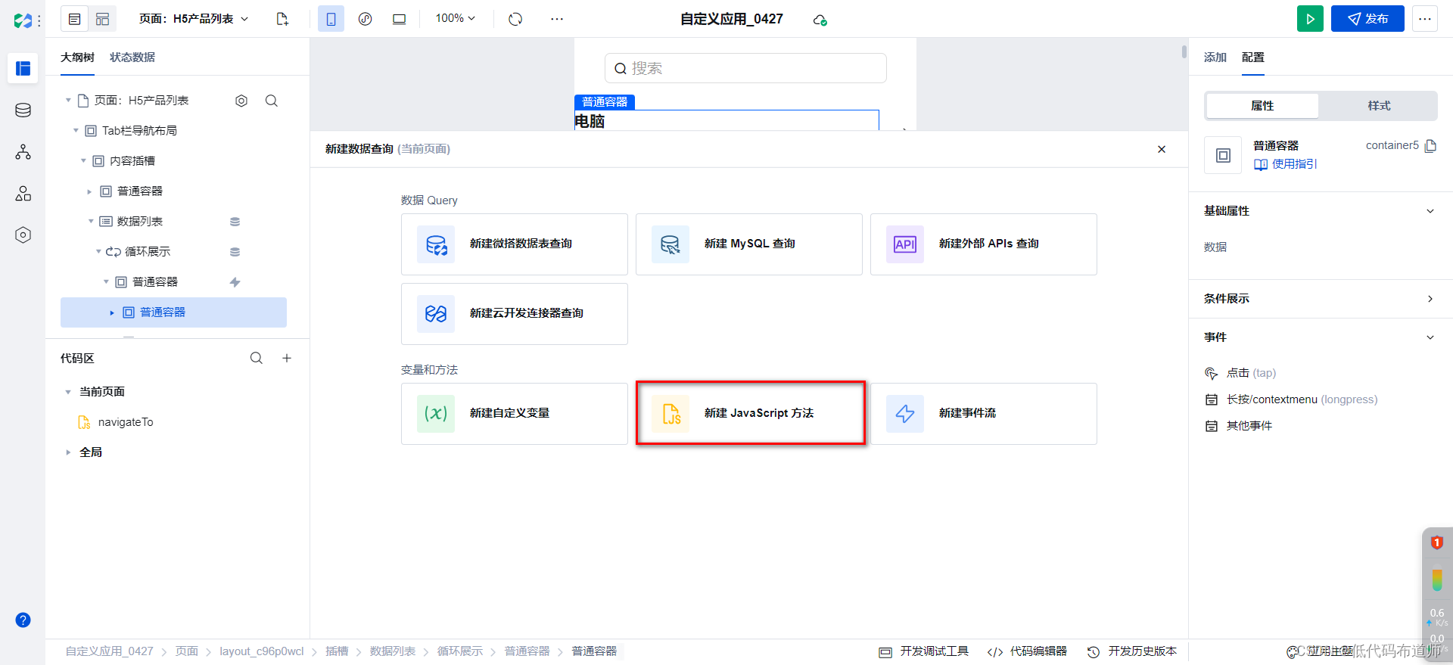
Task: Configure the 点击 (tap) event
Action: (x=1251, y=373)
